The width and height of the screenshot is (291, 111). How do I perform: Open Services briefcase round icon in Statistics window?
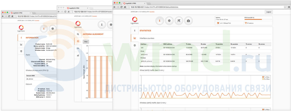tap(188, 21)
